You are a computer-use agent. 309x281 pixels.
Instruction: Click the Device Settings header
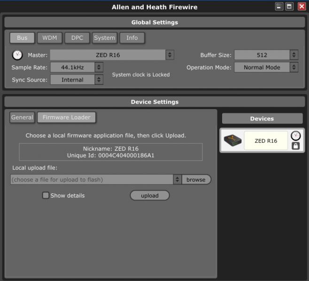click(154, 102)
